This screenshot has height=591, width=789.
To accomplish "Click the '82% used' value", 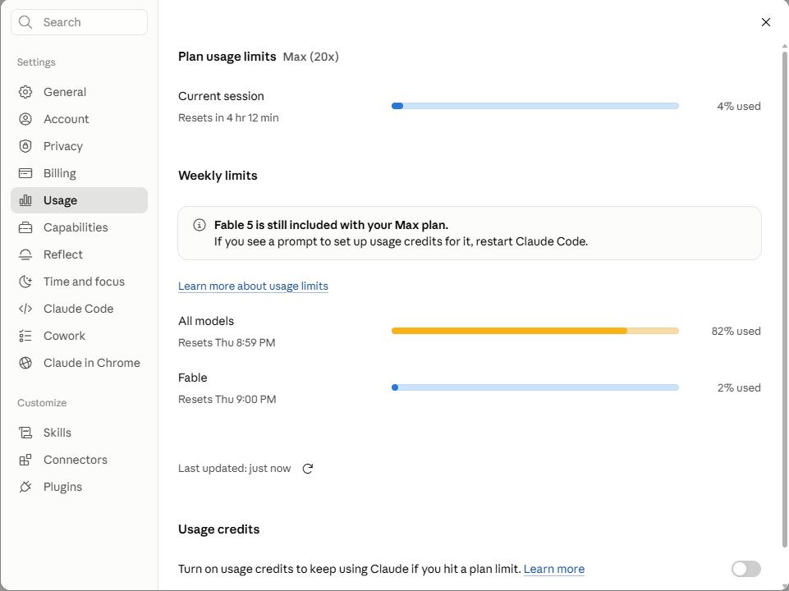I will pyautogui.click(x=736, y=331).
